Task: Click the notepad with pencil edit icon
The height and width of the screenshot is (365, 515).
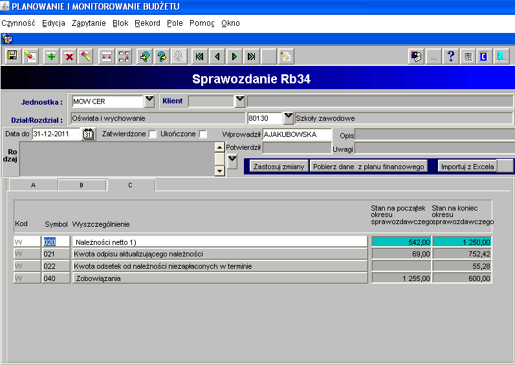Action: click(286, 56)
